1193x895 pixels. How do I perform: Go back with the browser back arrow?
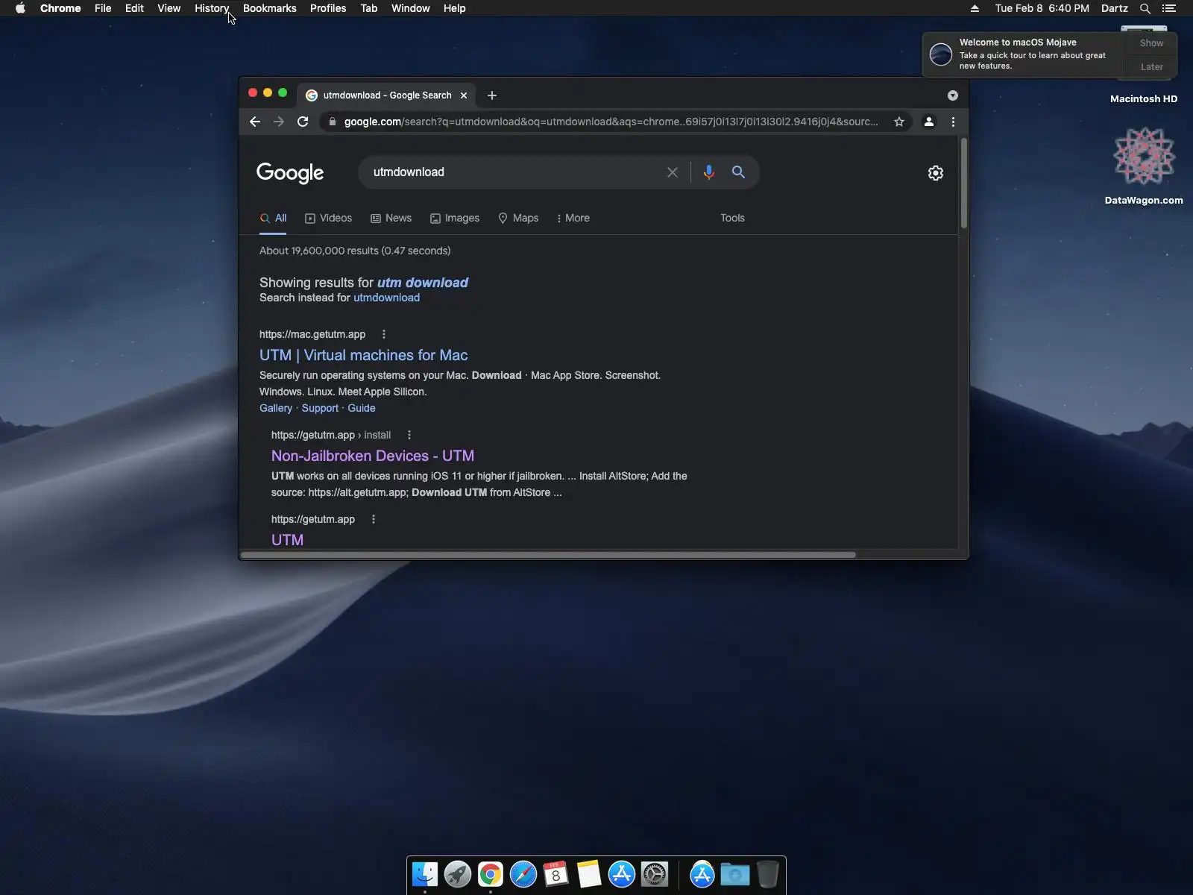point(255,122)
